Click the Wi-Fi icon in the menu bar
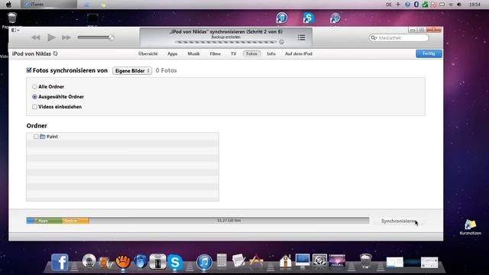Image resolution: width=489 pixels, height=275 pixels. click(451, 5)
